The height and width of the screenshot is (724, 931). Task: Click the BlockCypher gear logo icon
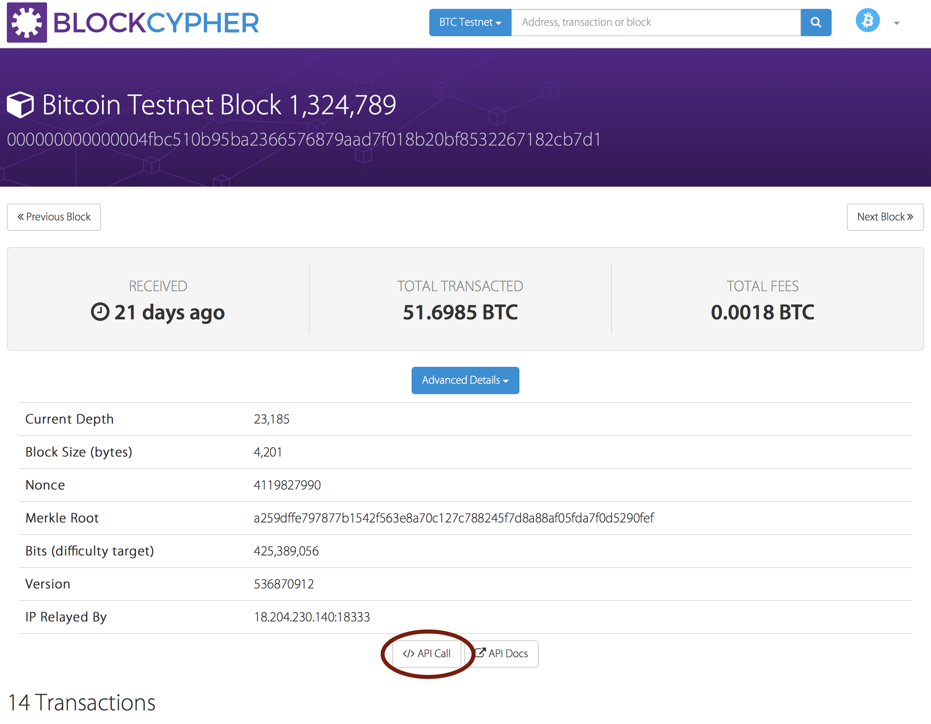click(x=27, y=22)
